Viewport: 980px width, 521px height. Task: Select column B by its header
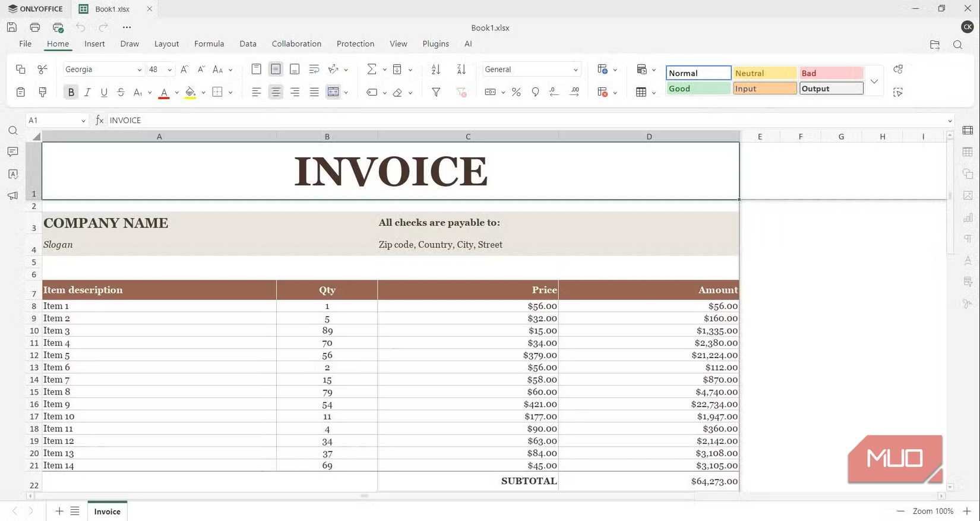click(x=327, y=137)
